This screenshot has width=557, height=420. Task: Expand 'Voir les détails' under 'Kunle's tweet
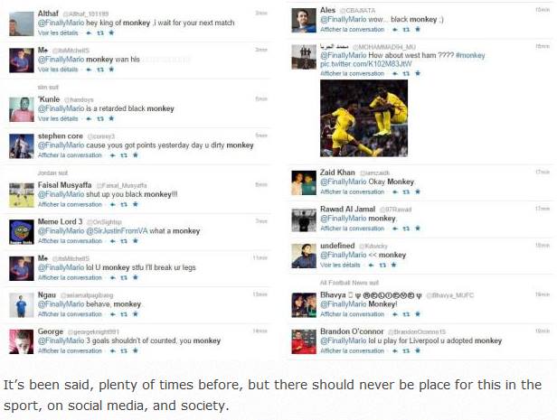[x=58, y=118]
